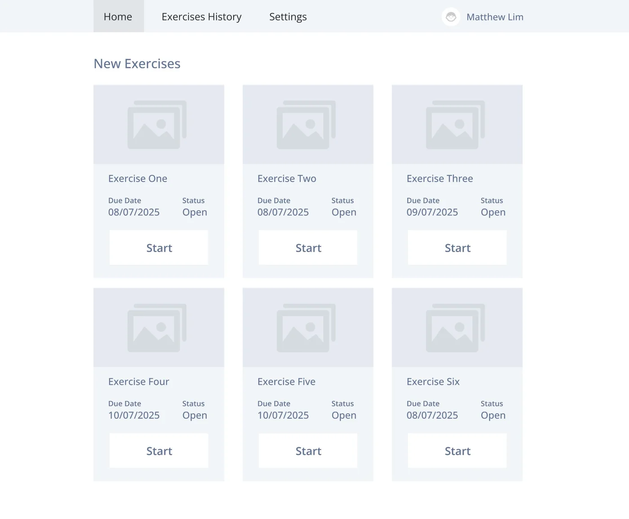Open the Settings tab
Viewport: 629px width, 519px height.
pyautogui.click(x=288, y=17)
